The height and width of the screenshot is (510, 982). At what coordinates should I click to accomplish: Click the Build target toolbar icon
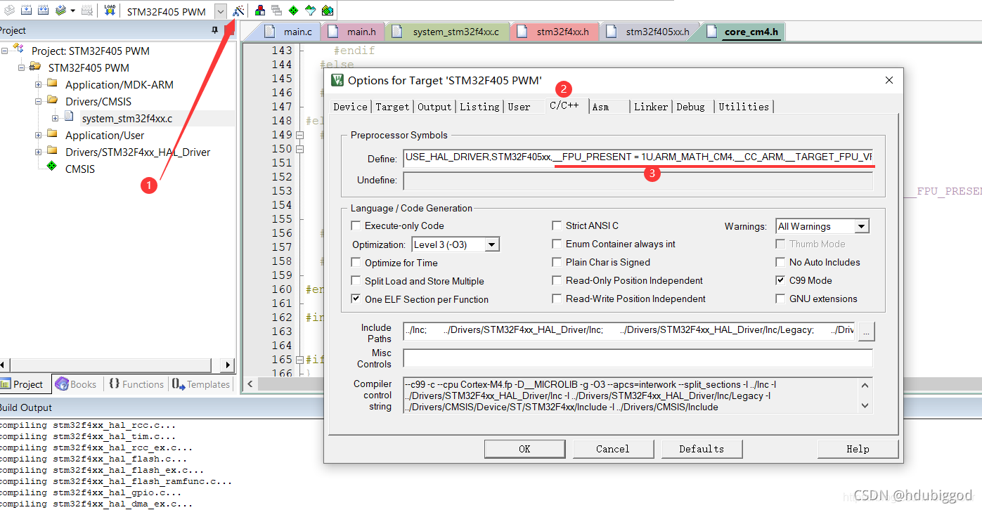25,11
